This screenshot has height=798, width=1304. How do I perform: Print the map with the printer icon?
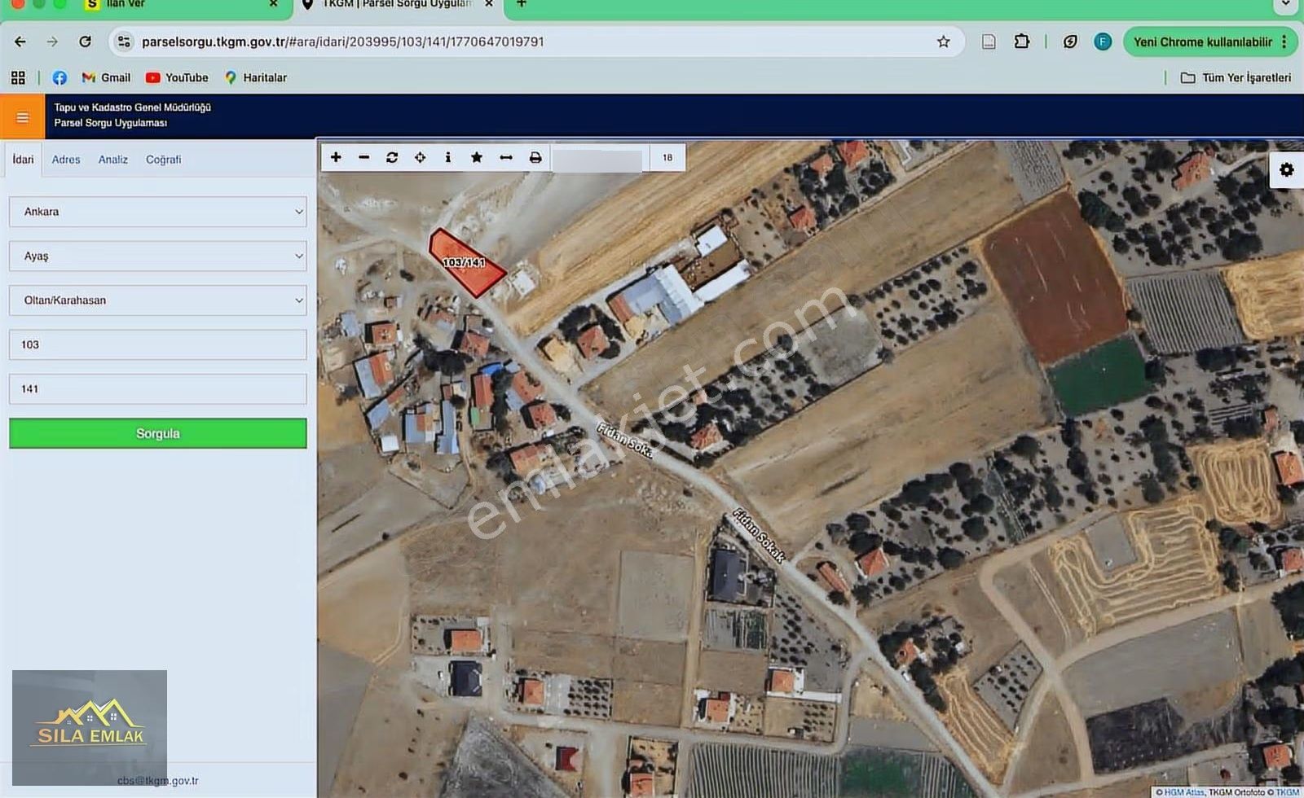tap(535, 157)
